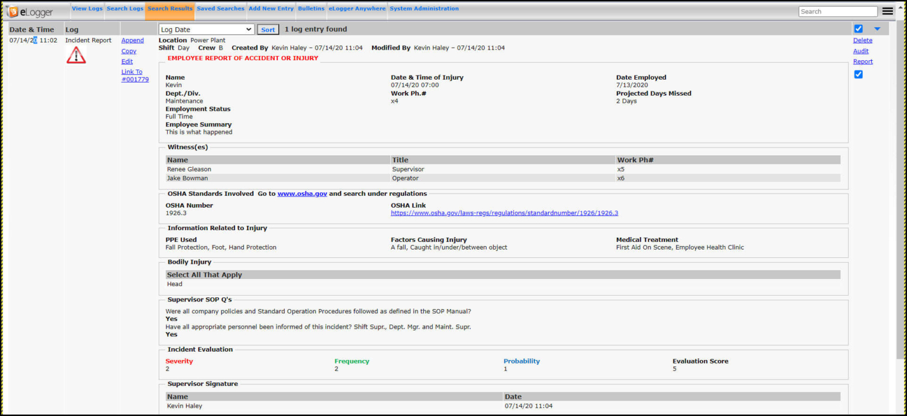Expand the blue arrow beside the select-all checkbox

click(x=876, y=28)
